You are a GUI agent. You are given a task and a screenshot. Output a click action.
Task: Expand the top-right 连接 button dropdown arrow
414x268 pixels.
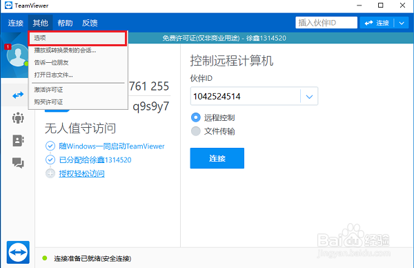(x=402, y=23)
